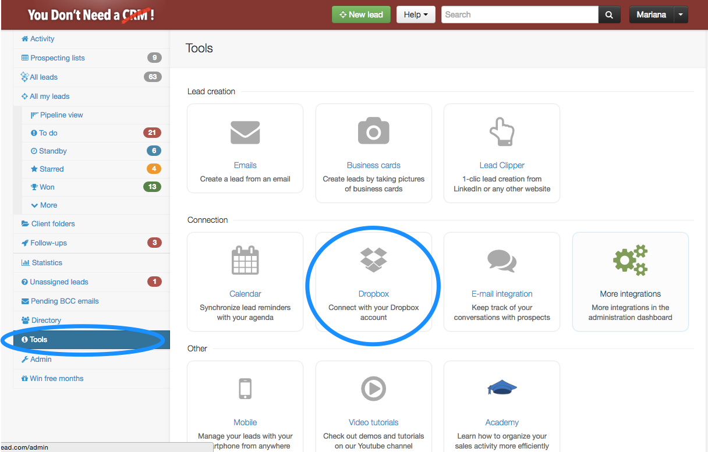This screenshot has width=708, height=452.
Task: Click the Mobile text link
Action: point(245,422)
